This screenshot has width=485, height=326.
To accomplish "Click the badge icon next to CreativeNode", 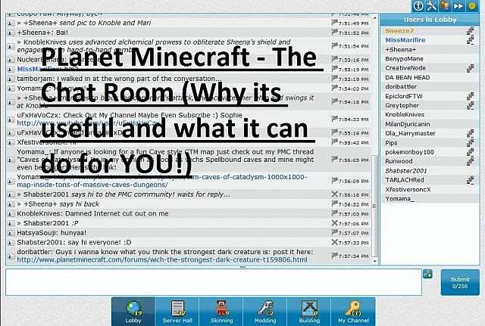I will [x=471, y=68].
